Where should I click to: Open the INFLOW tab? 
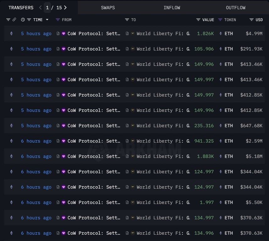point(172,8)
